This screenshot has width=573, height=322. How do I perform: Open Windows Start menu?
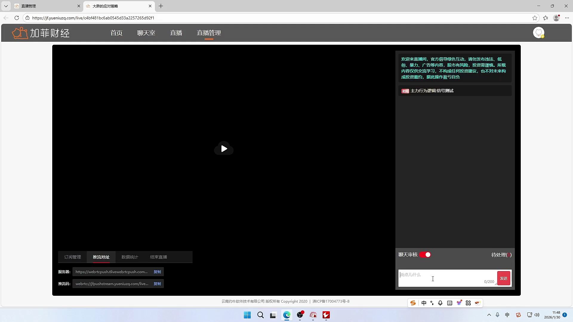[x=247, y=315]
